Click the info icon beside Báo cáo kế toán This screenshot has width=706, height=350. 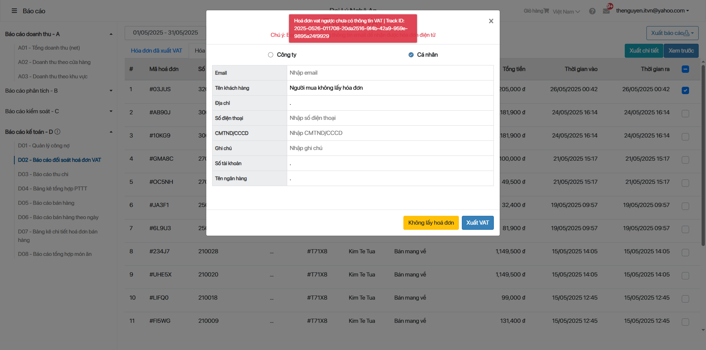pyautogui.click(x=57, y=132)
